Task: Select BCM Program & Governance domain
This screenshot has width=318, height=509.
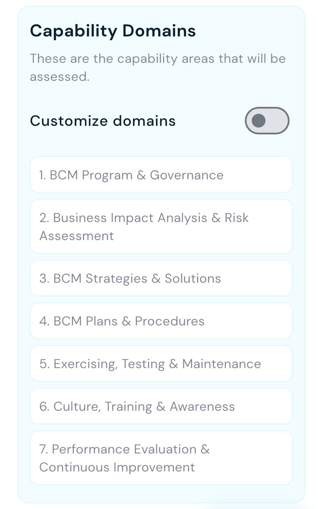Action: (161, 175)
